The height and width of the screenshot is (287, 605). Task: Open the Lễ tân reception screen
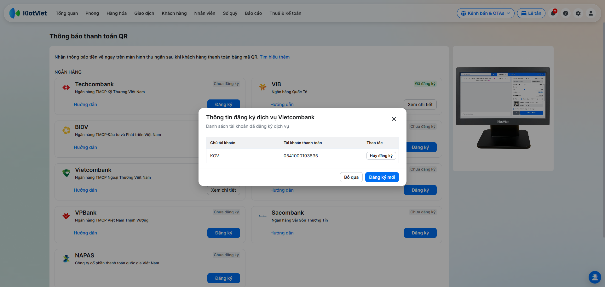coord(531,13)
